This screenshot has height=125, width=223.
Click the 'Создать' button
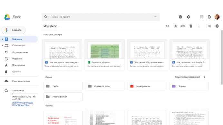pos(14,30)
